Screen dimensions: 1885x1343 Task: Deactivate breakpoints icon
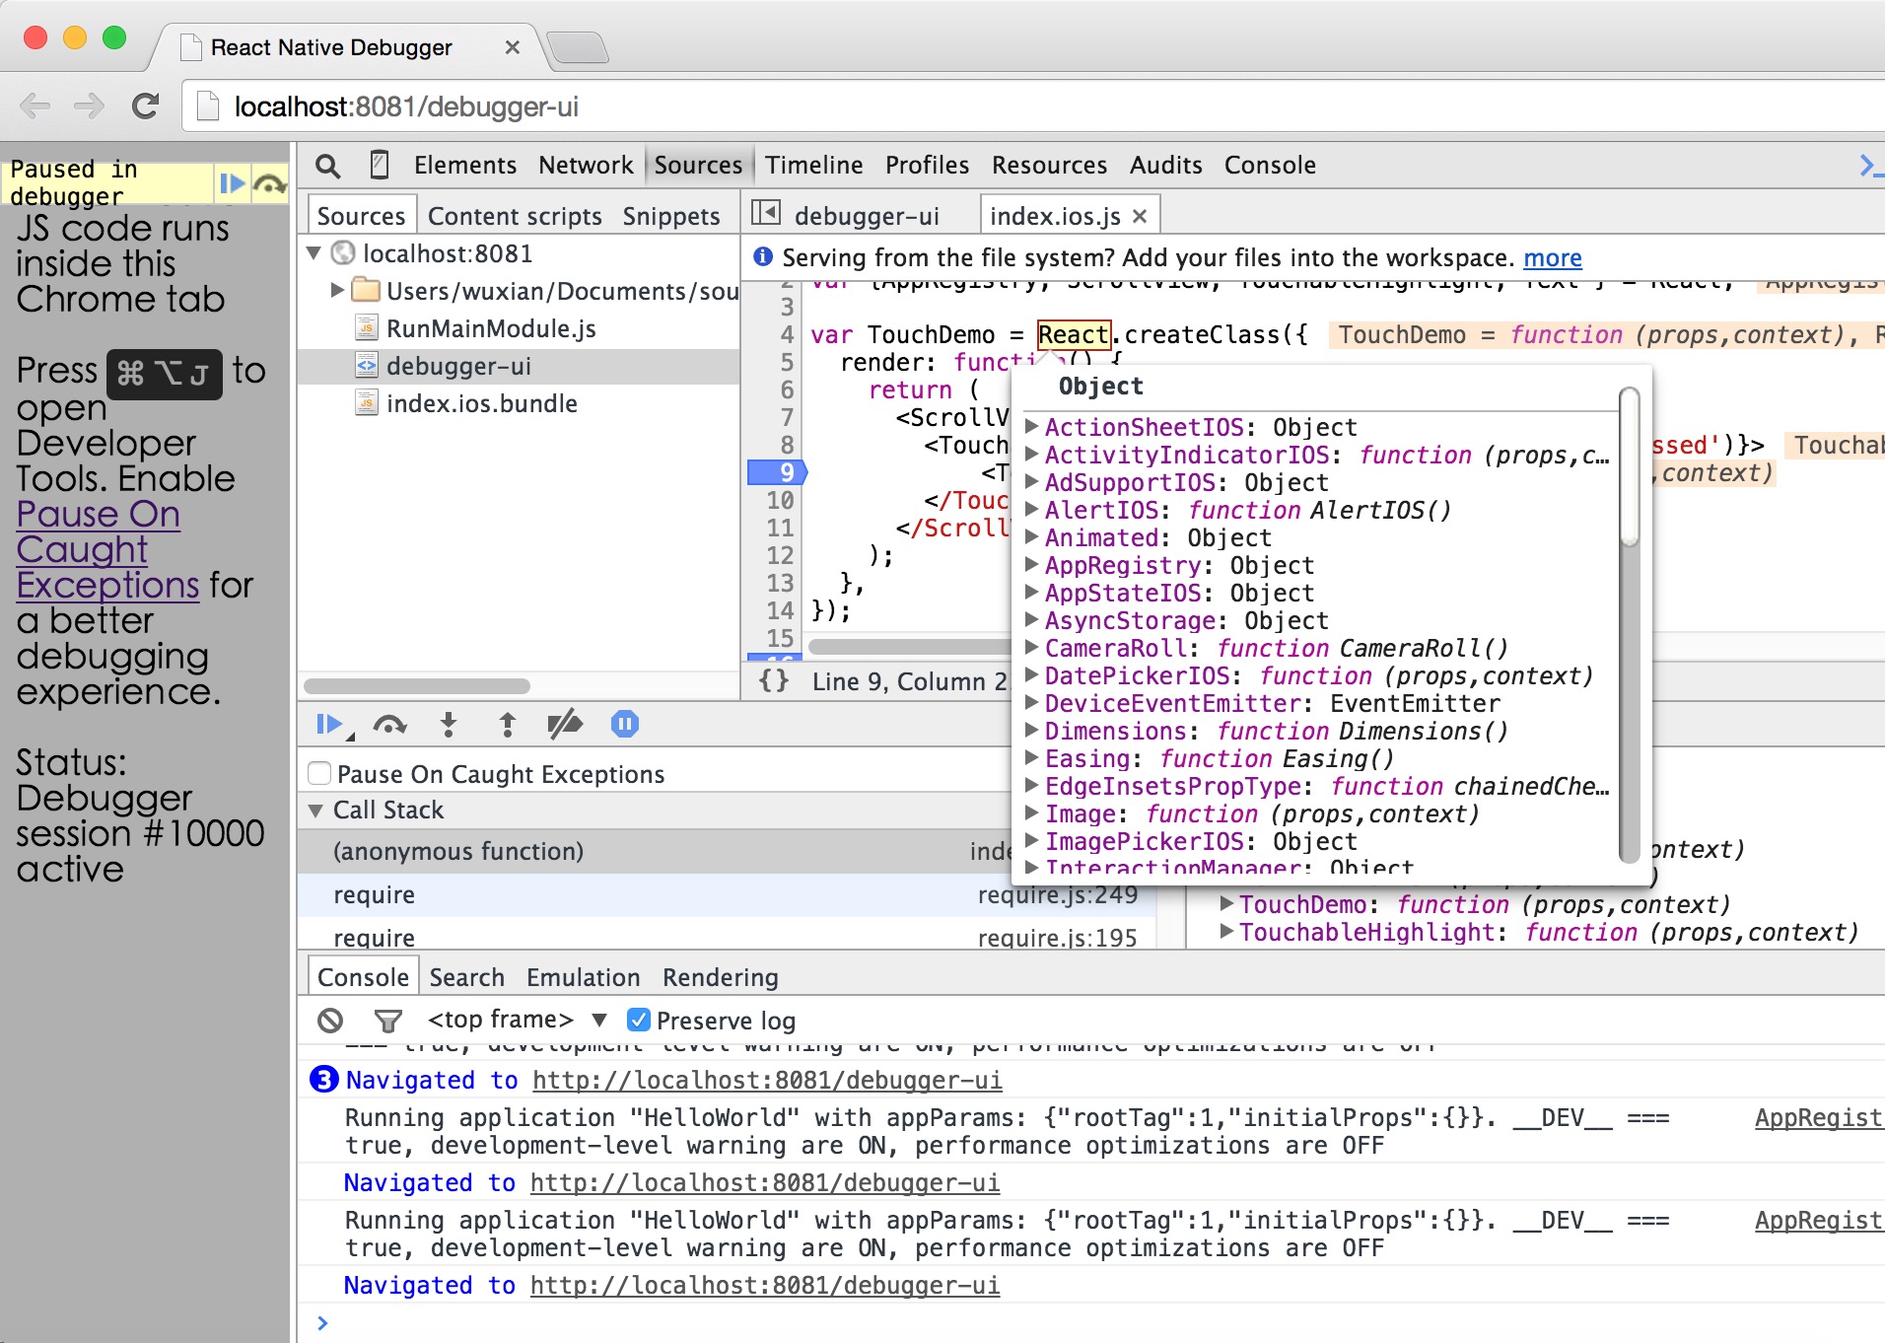click(x=565, y=725)
